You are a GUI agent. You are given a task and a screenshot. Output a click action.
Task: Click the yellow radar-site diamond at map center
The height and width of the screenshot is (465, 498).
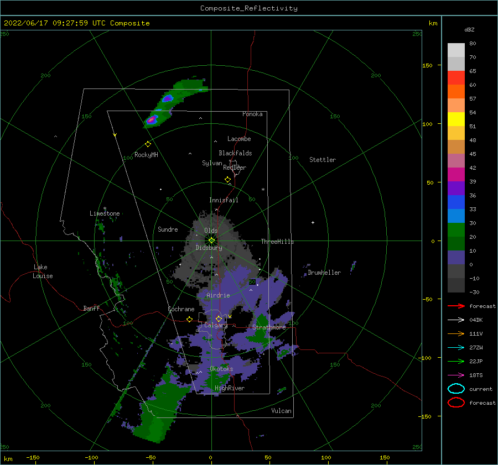point(211,241)
